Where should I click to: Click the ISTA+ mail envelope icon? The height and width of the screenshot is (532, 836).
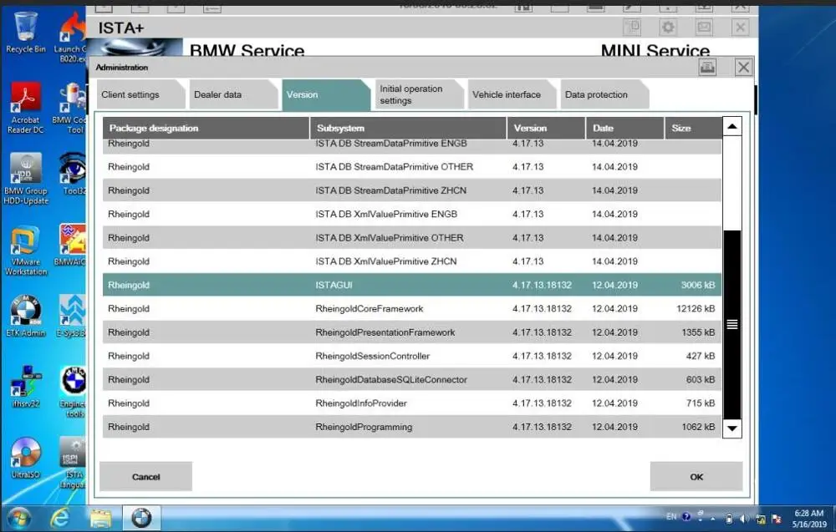(704, 27)
